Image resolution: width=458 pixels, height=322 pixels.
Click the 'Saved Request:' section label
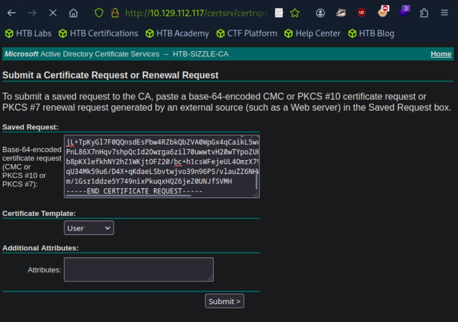[30, 127]
